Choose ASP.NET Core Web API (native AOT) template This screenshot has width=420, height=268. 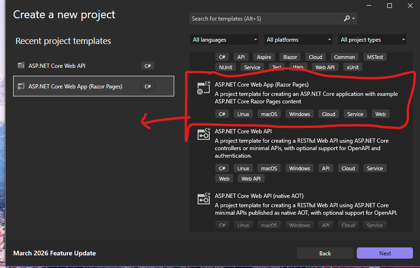pos(259,196)
